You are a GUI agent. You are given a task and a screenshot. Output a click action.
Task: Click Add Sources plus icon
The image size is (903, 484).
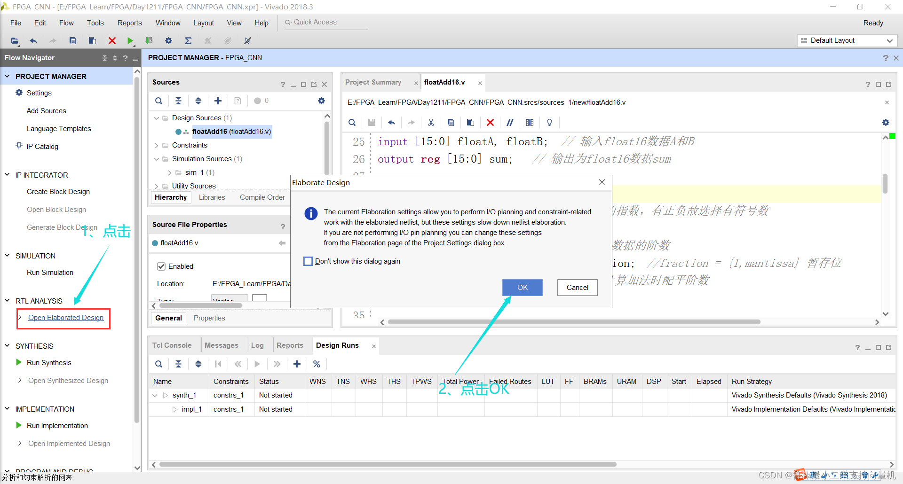(218, 101)
